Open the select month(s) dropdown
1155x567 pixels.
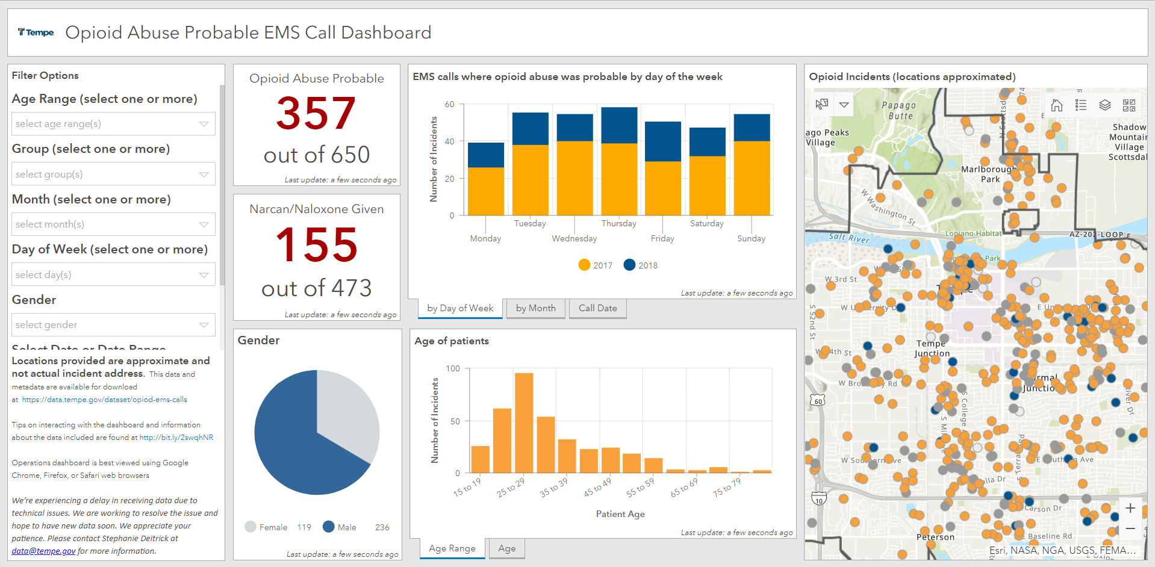point(113,225)
